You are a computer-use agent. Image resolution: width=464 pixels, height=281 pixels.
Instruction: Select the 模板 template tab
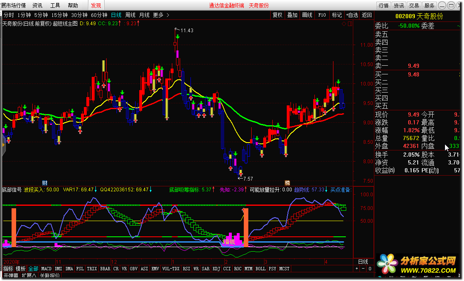(x=20, y=269)
